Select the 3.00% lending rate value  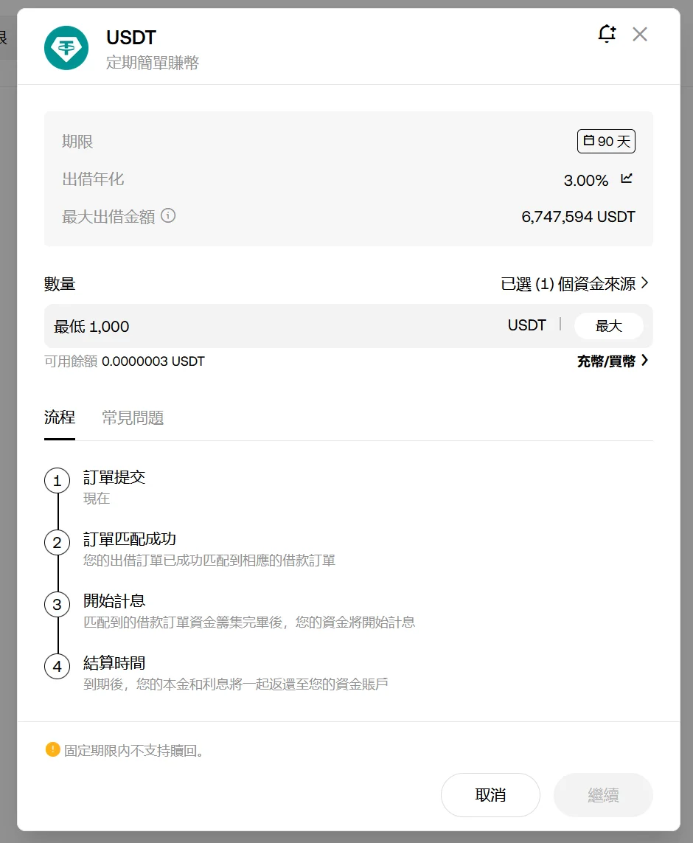pyautogui.click(x=585, y=180)
